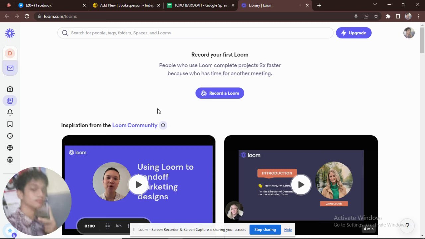Click the Loom recorder restart arrow icon
This screenshot has height=239, width=425.
[119, 226]
